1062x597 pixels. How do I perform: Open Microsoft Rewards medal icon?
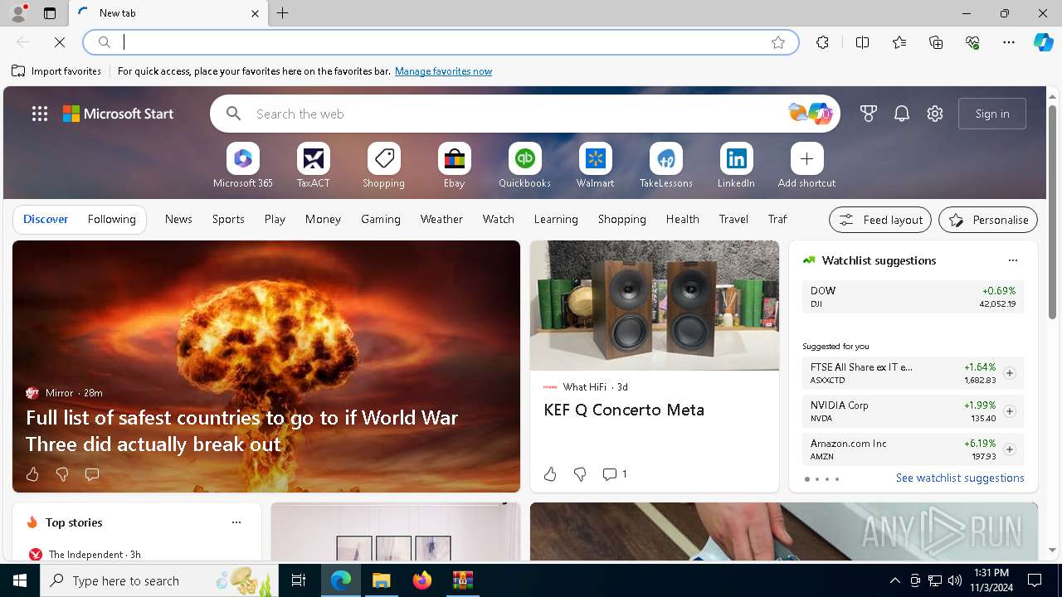coord(869,114)
